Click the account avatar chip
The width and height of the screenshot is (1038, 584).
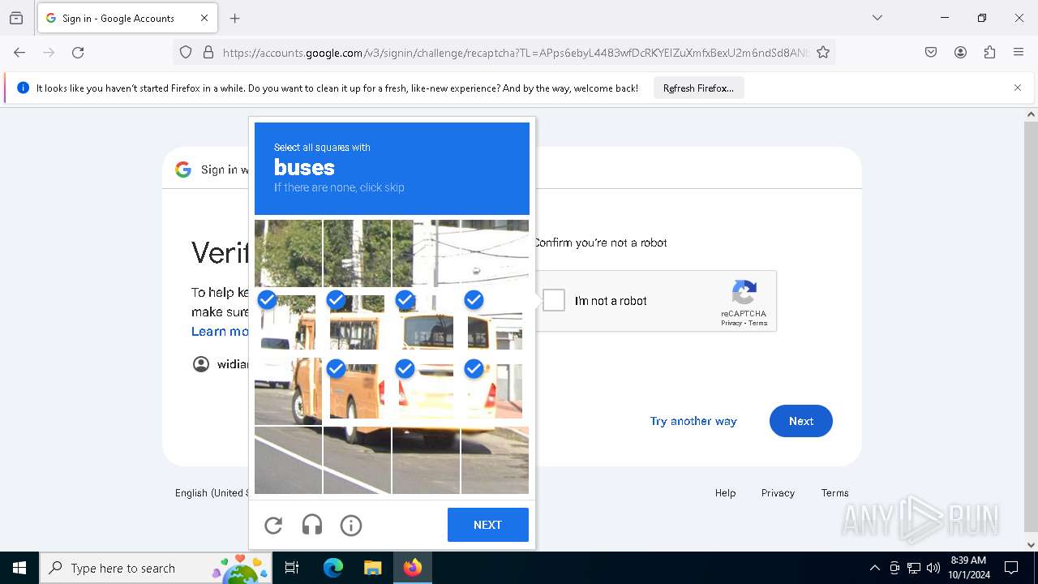click(221, 364)
